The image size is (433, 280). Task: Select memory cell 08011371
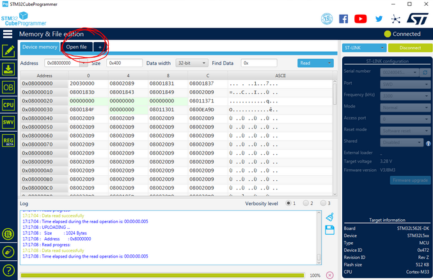pos(208,101)
